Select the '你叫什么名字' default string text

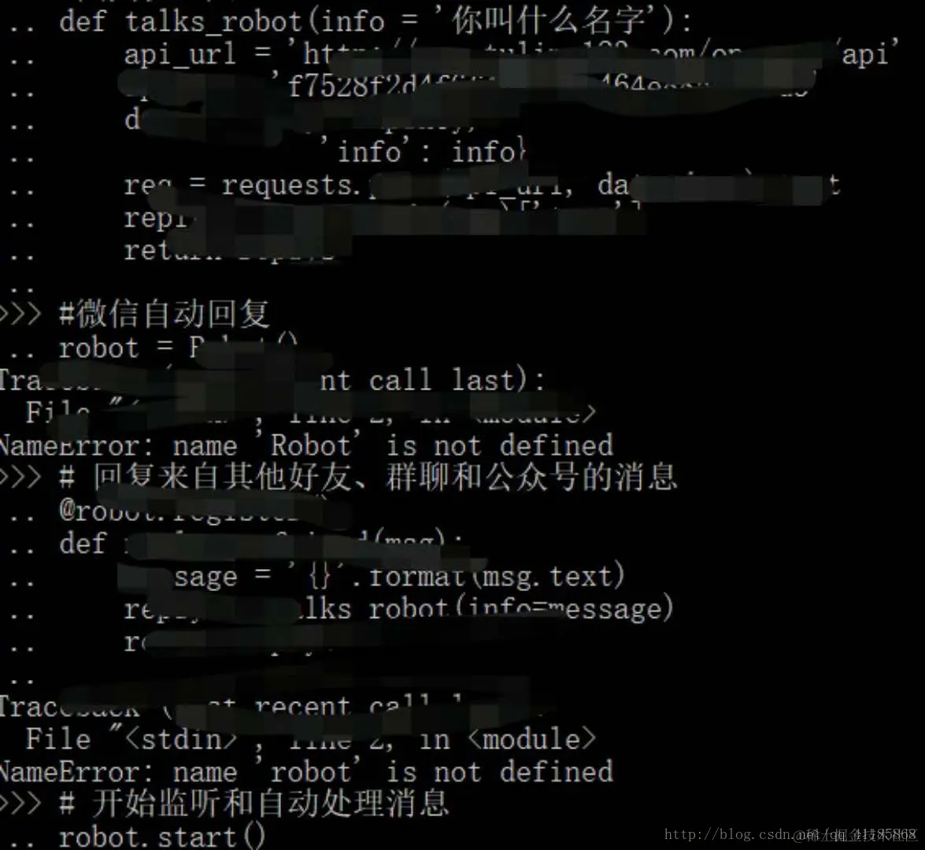click(x=548, y=20)
